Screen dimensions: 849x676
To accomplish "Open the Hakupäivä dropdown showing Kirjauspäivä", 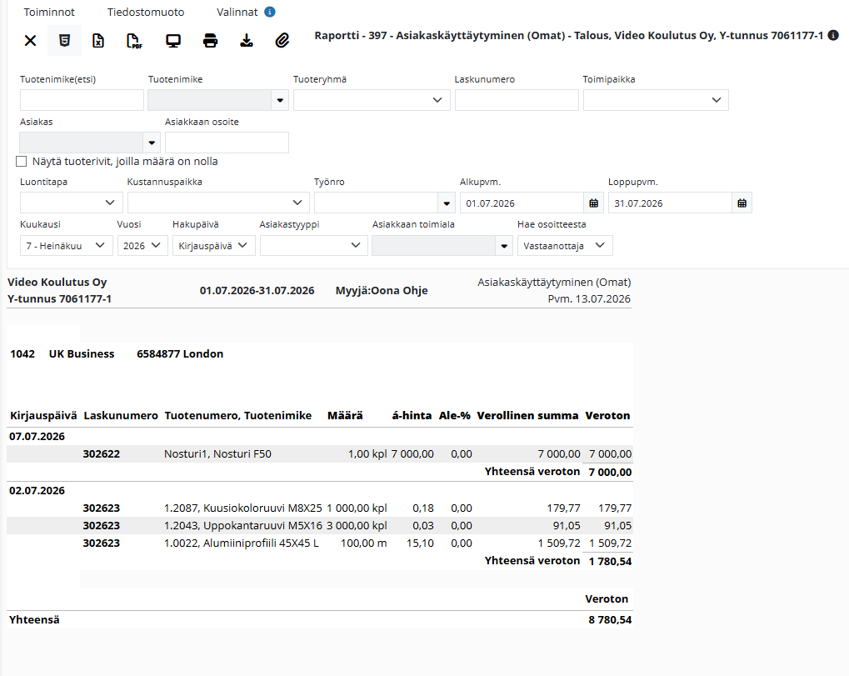I will pos(213,245).
